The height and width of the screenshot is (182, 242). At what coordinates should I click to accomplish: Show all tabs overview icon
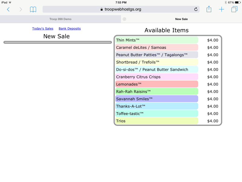coord(234,9)
